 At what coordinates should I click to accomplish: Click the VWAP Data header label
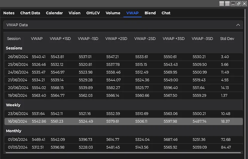[x=17, y=25]
